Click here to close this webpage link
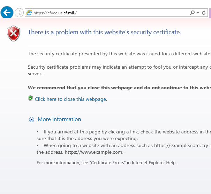The height and width of the screenshot is (194, 211). pyautogui.click(x=71, y=99)
